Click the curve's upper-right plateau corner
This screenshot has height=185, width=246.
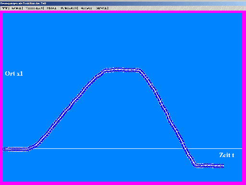[140, 71]
